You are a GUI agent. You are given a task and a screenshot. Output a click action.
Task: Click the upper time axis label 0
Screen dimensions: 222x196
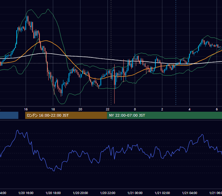[x=135, y=109]
